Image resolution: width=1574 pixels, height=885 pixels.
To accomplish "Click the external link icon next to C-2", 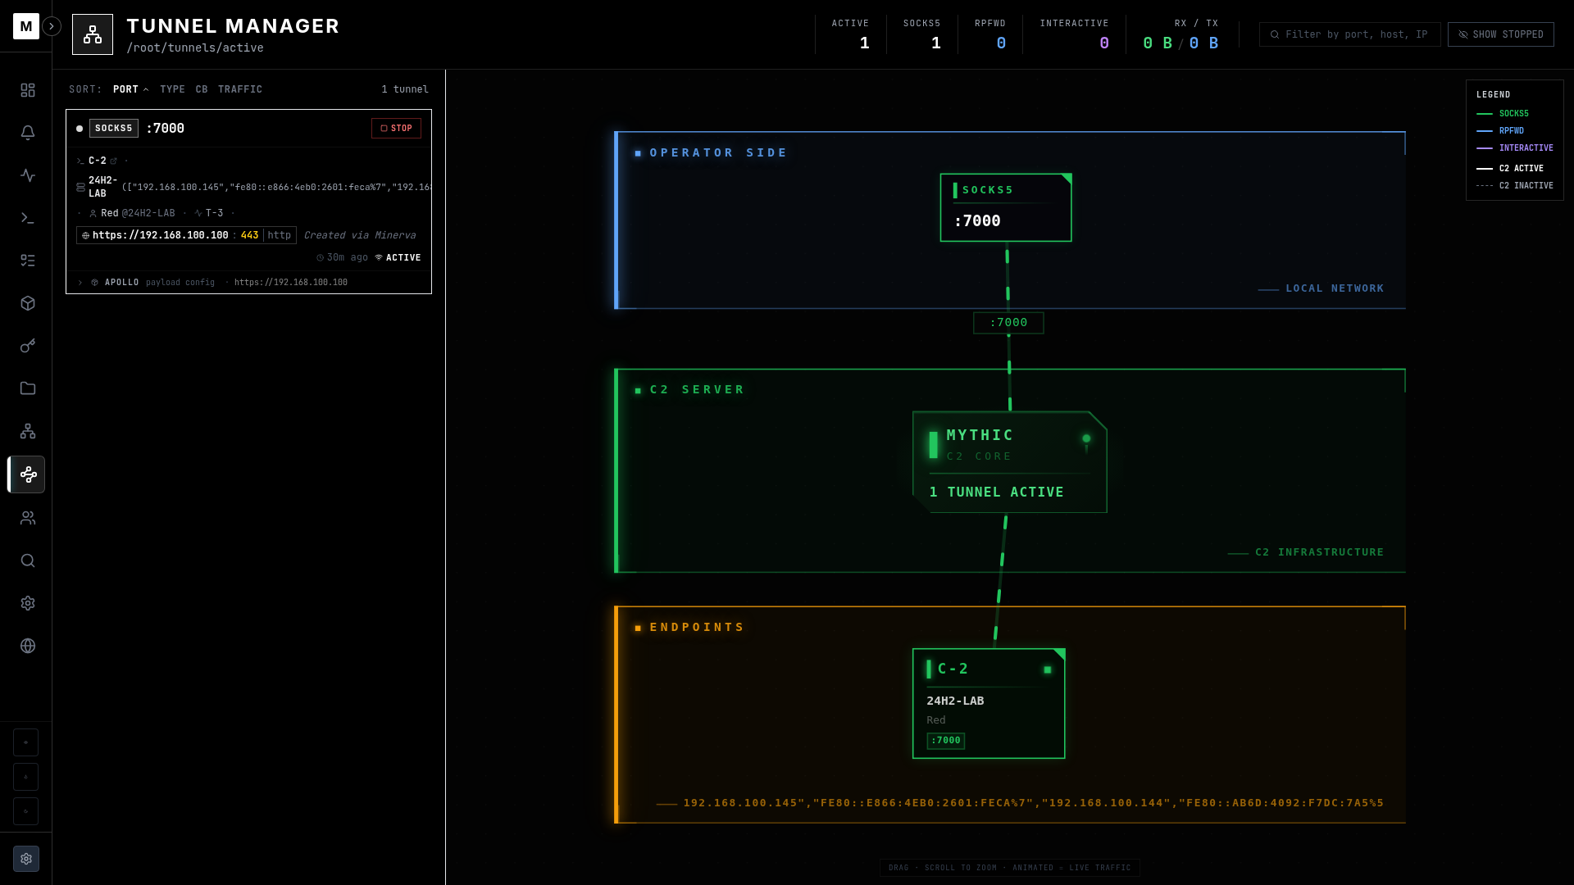I will 114,161.
